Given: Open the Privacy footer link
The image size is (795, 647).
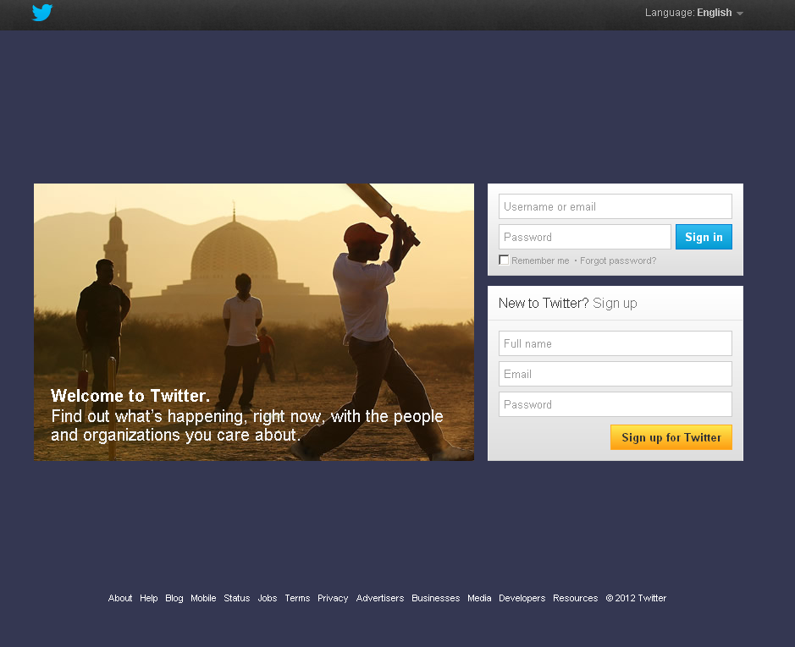Looking at the screenshot, I should 333,598.
